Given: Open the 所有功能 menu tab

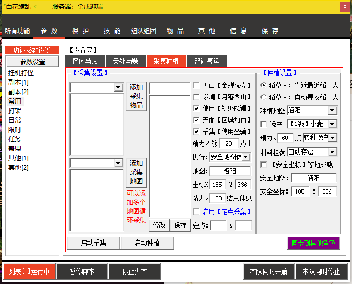Looking at the screenshot, I should tap(17, 31).
